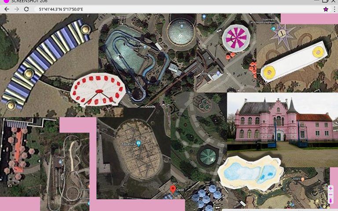Reload the page with the refresh icon
The image size is (338, 211).
26,9
